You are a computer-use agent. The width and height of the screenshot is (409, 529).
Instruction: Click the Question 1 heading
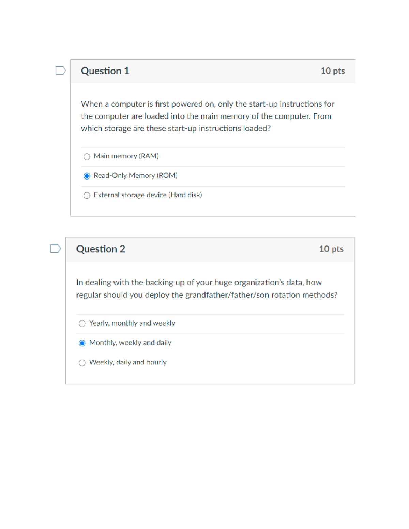pos(105,71)
